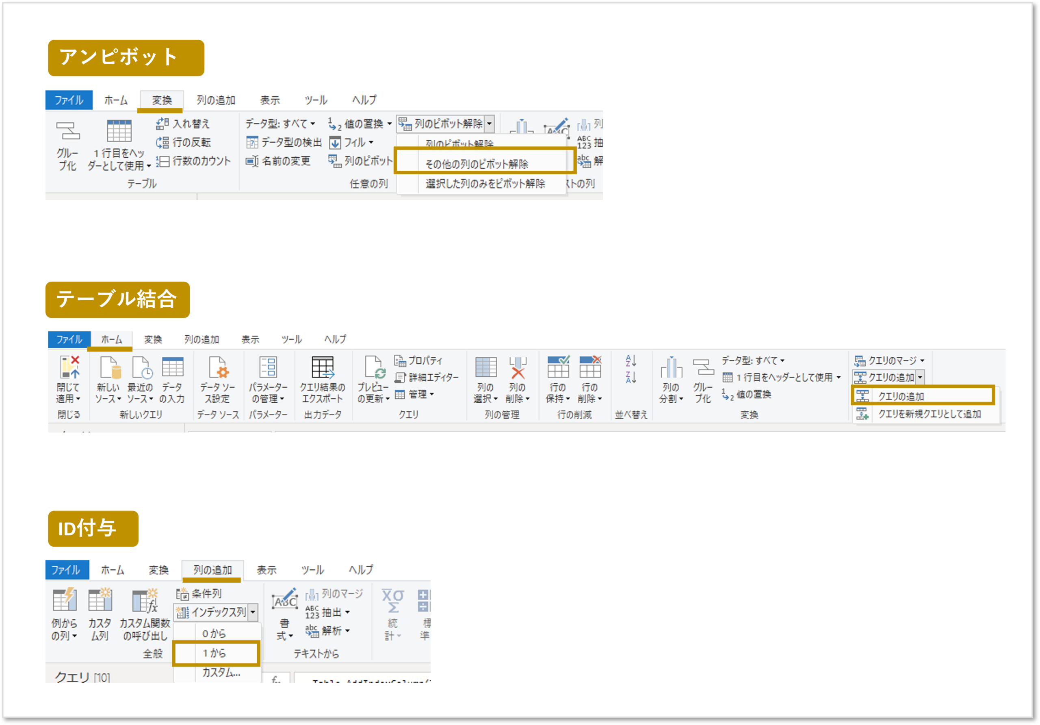The width and height of the screenshot is (1040, 725).
Task: Click the 行の保持 icon
Action: 558,367
